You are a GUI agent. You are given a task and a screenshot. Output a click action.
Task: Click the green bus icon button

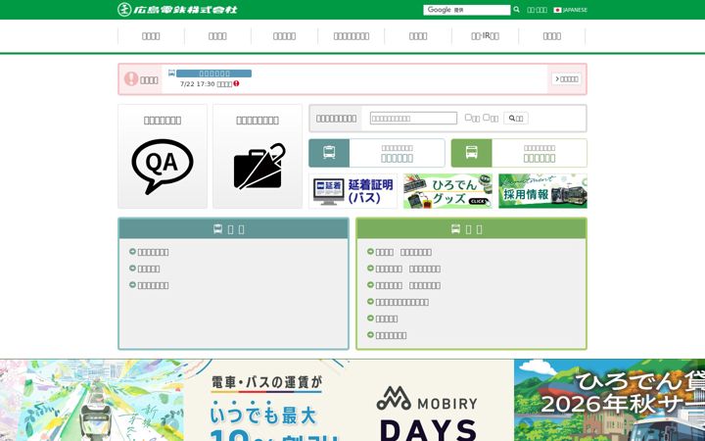(x=472, y=153)
